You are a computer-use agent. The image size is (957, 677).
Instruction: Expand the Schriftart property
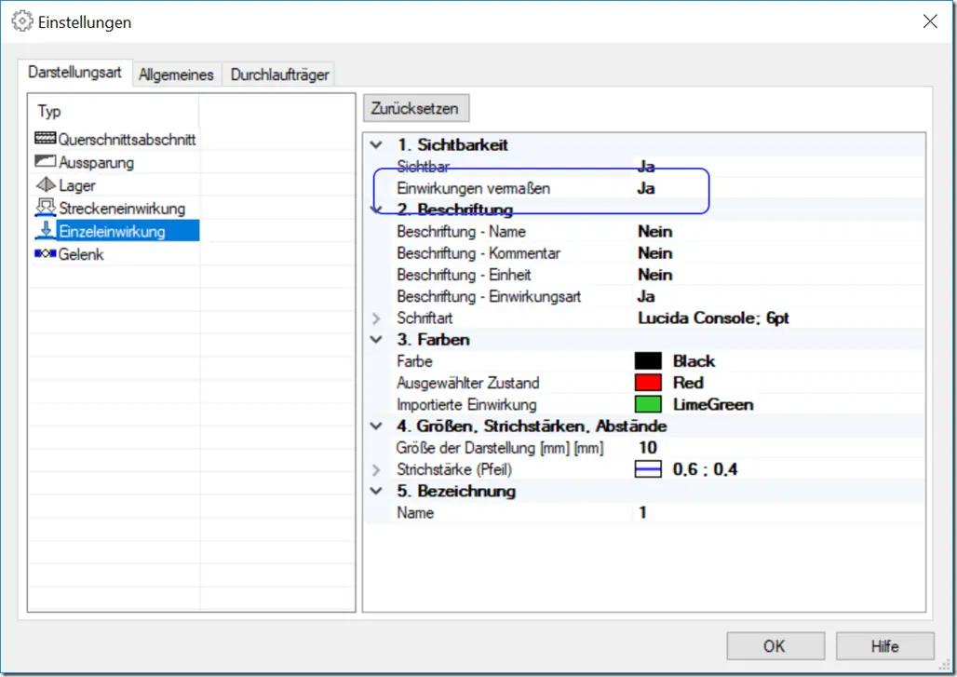click(376, 318)
